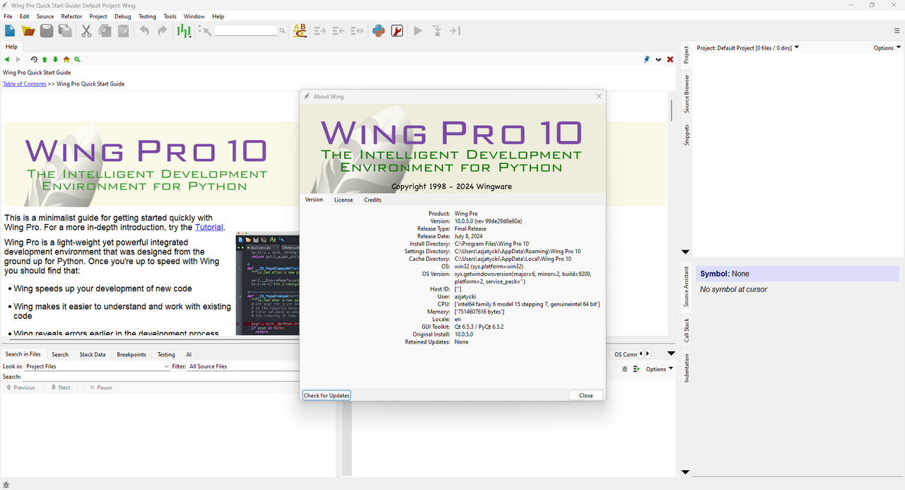Open the File menu
The height and width of the screenshot is (490, 905).
pos(8,16)
